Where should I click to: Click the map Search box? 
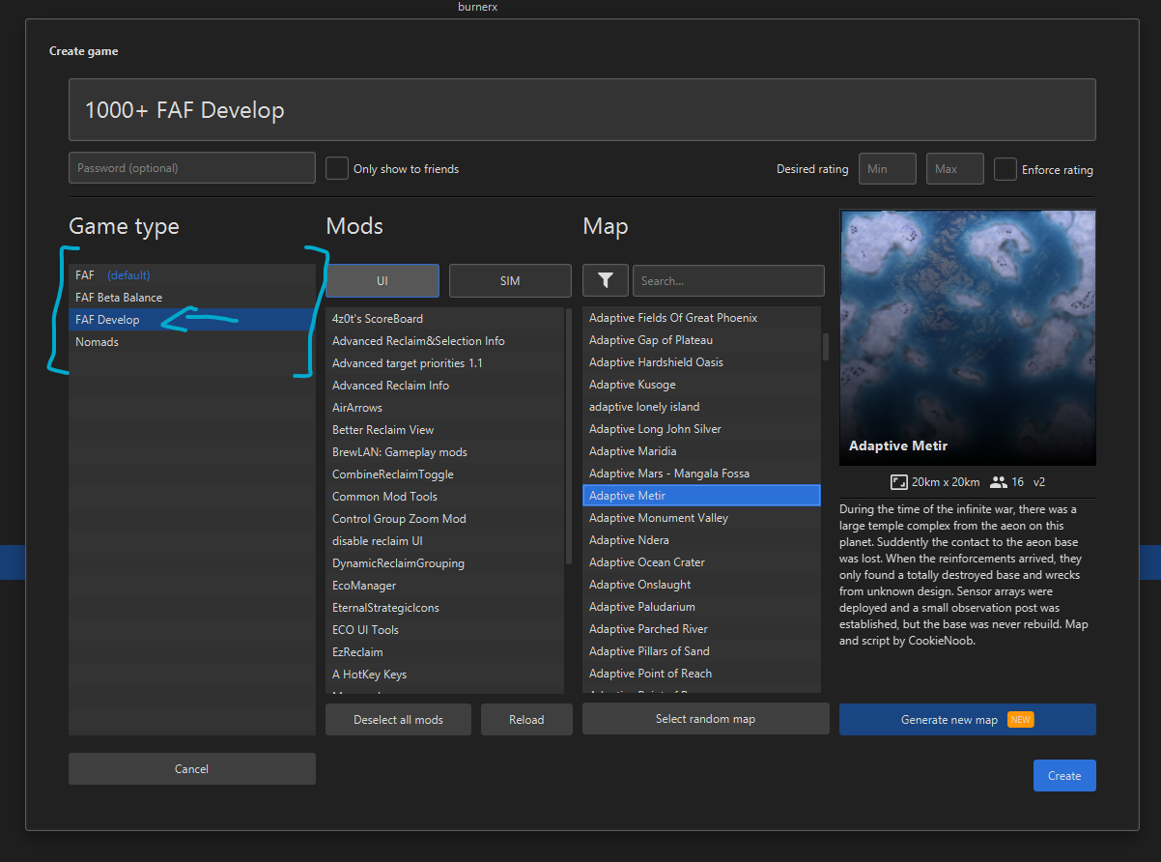[728, 281]
